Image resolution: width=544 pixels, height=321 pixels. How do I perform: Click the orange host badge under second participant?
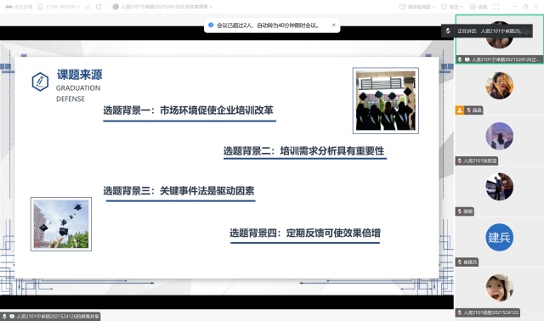[x=459, y=110]
